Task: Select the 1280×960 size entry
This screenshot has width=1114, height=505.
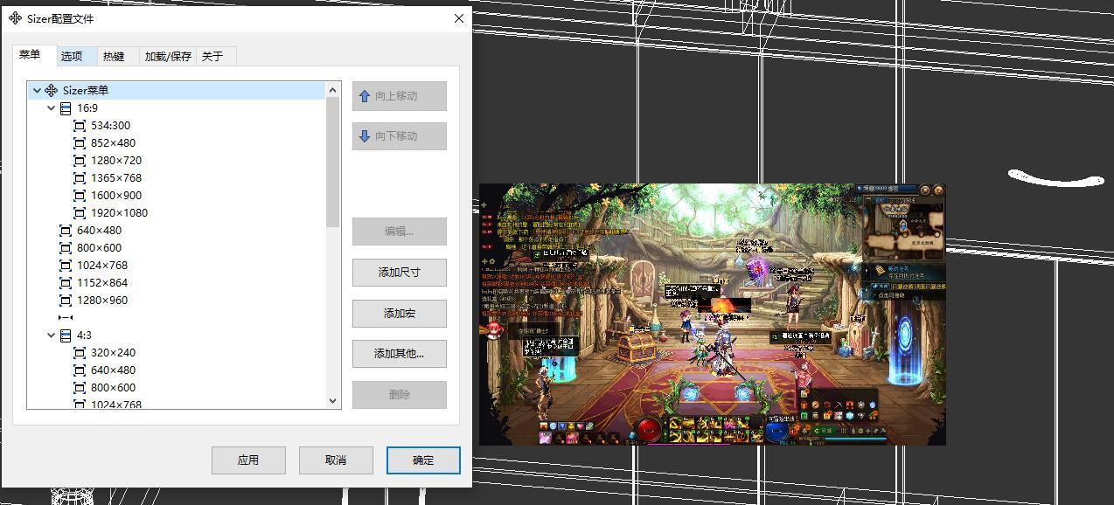Action: click(102, 301)
